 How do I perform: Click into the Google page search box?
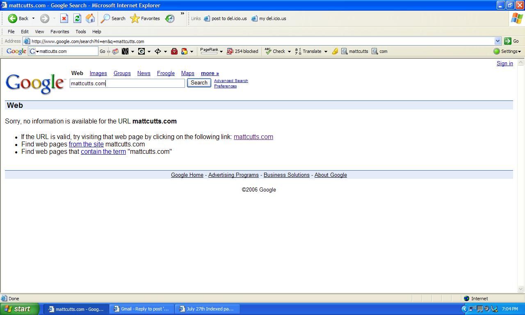(127, 83)
